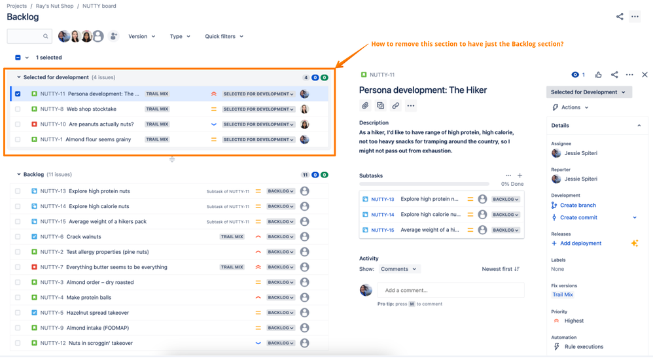Click the Create branch icon
The height and width of the screenshot is (358, 653).
(554, 205)
